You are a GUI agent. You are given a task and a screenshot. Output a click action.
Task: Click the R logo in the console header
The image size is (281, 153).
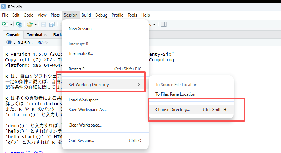coord(9,43)
